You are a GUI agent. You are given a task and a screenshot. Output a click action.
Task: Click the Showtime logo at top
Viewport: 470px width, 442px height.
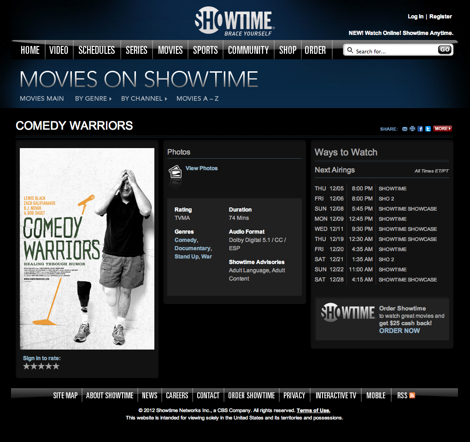235,21
